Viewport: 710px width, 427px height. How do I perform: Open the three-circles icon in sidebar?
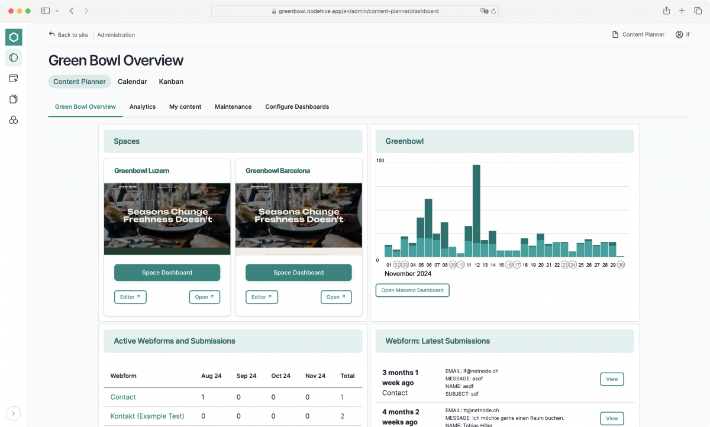tap(14, 120)
